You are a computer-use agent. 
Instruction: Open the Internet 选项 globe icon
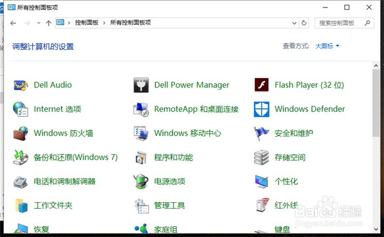point(20,109)
